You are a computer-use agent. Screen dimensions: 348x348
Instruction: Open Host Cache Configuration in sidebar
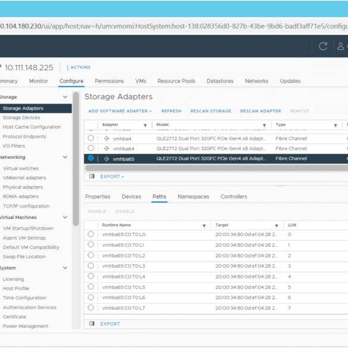32,127
